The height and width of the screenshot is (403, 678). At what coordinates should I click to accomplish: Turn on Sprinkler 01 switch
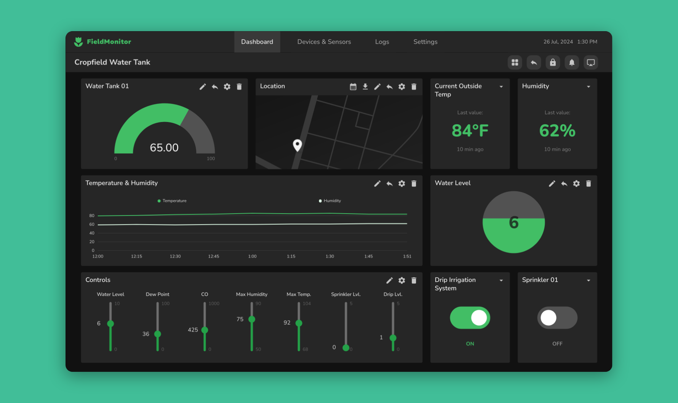[x=557, y=318]
